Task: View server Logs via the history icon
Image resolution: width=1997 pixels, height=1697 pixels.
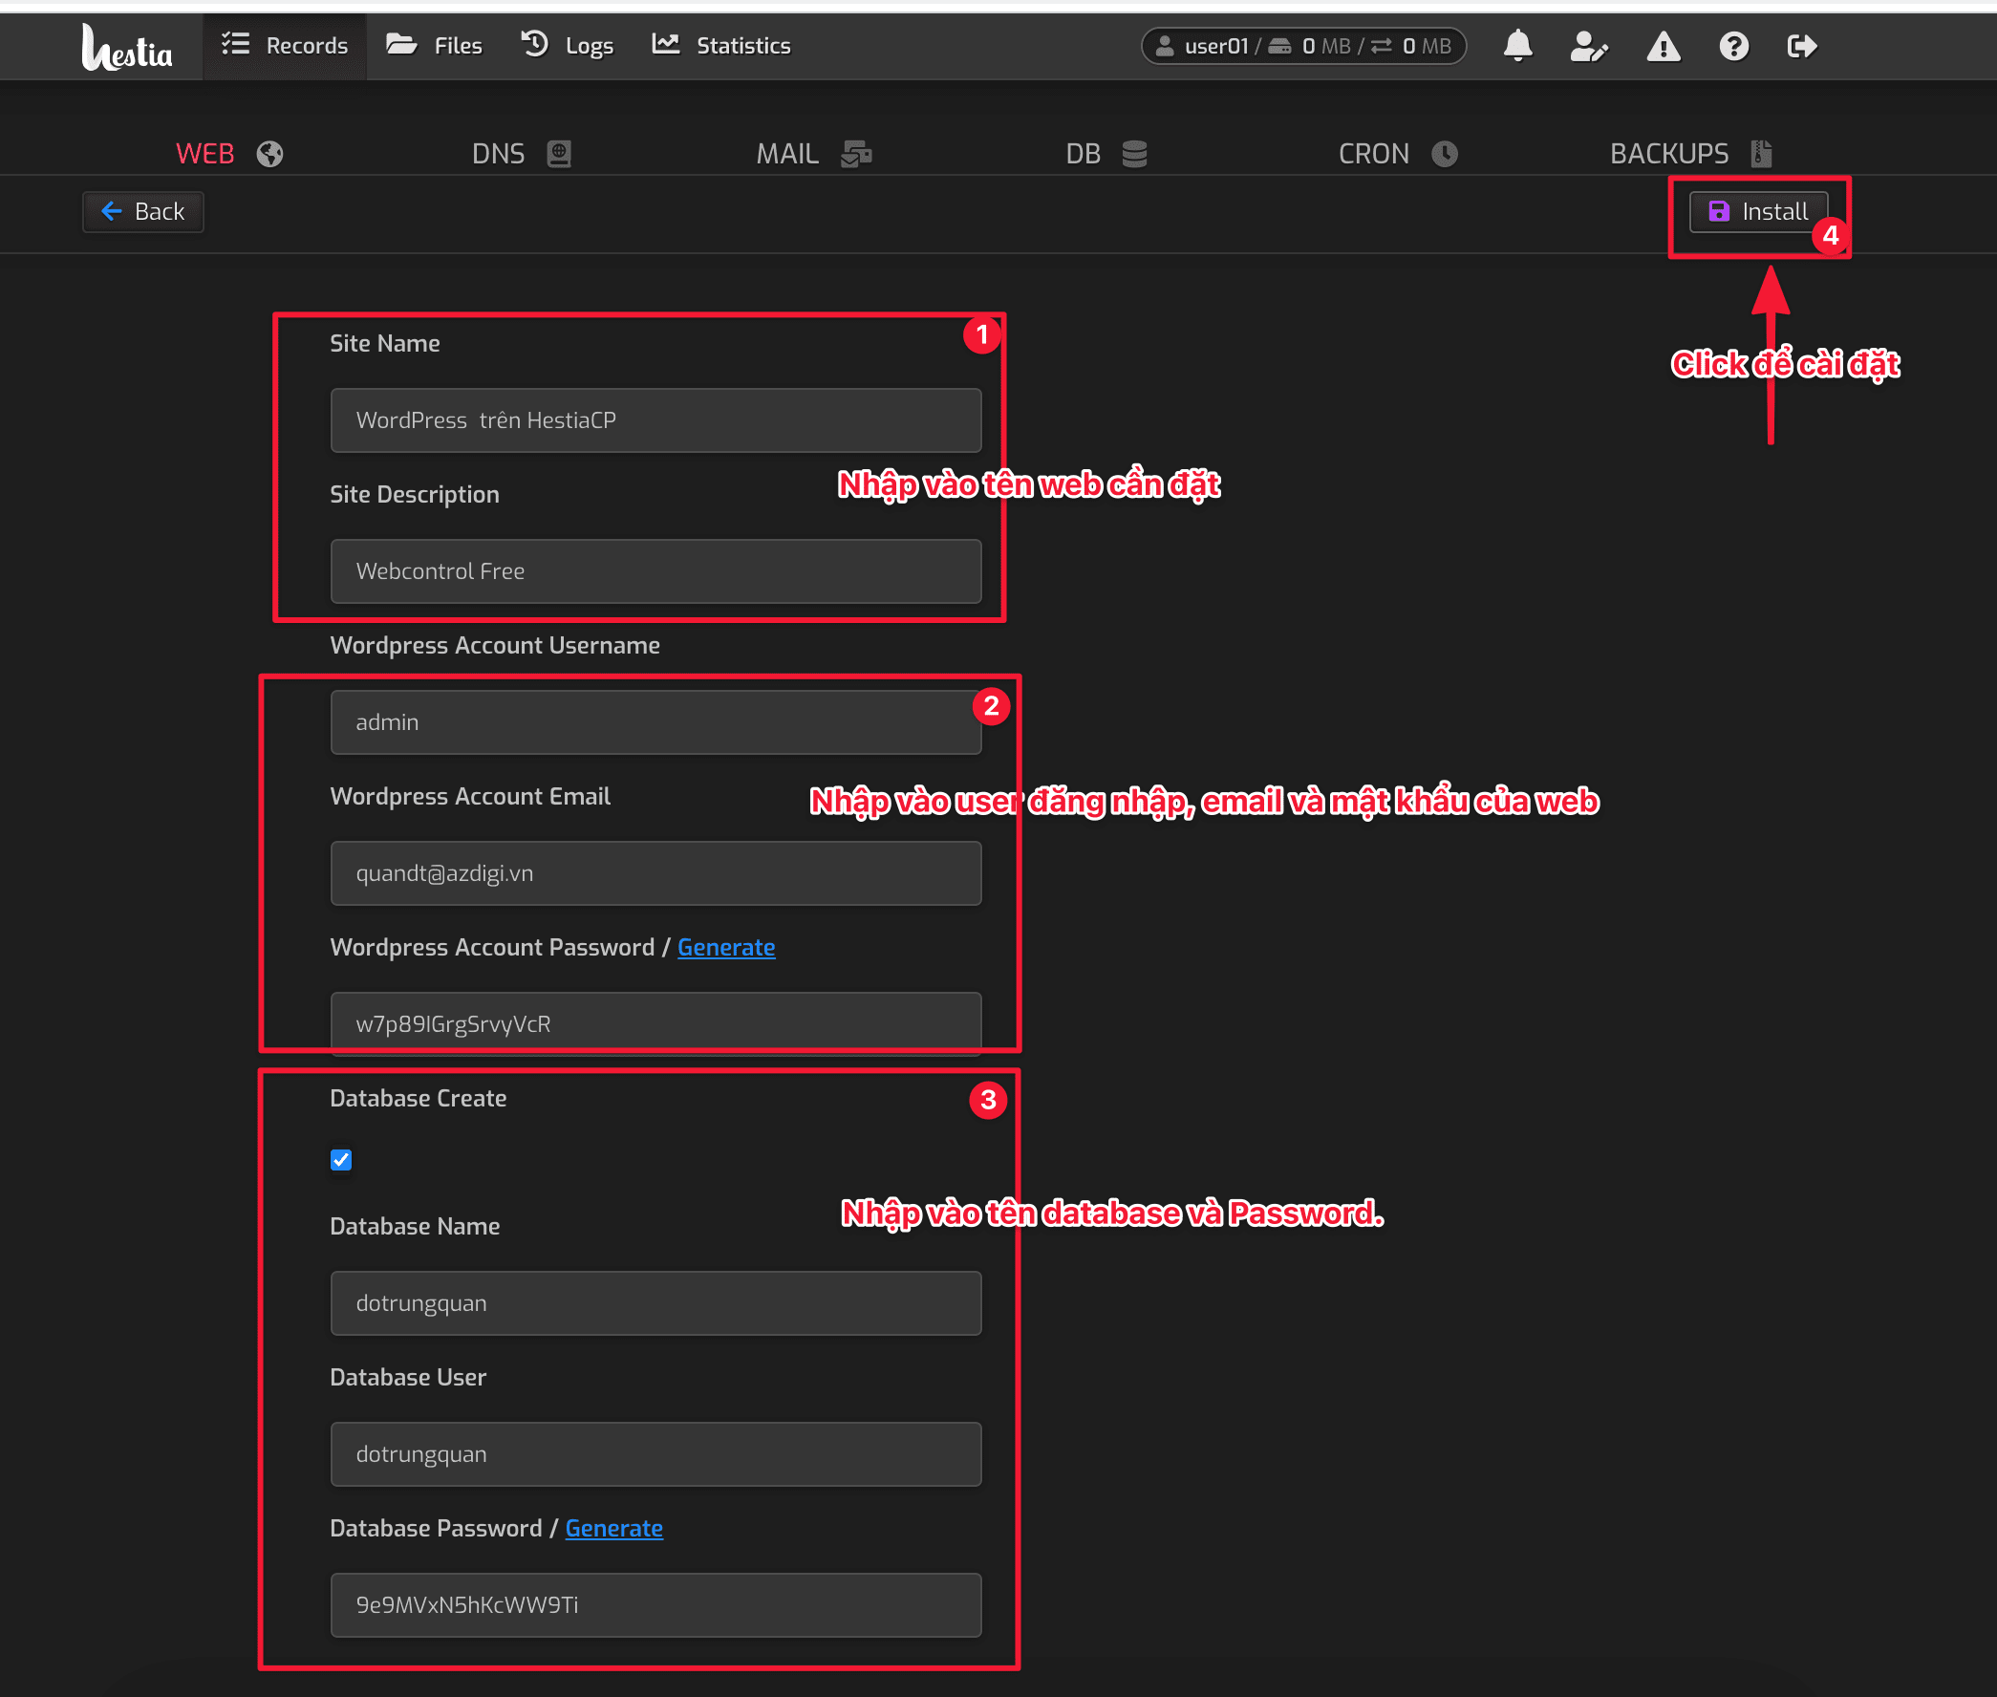Action: click(x=535, y=44)
